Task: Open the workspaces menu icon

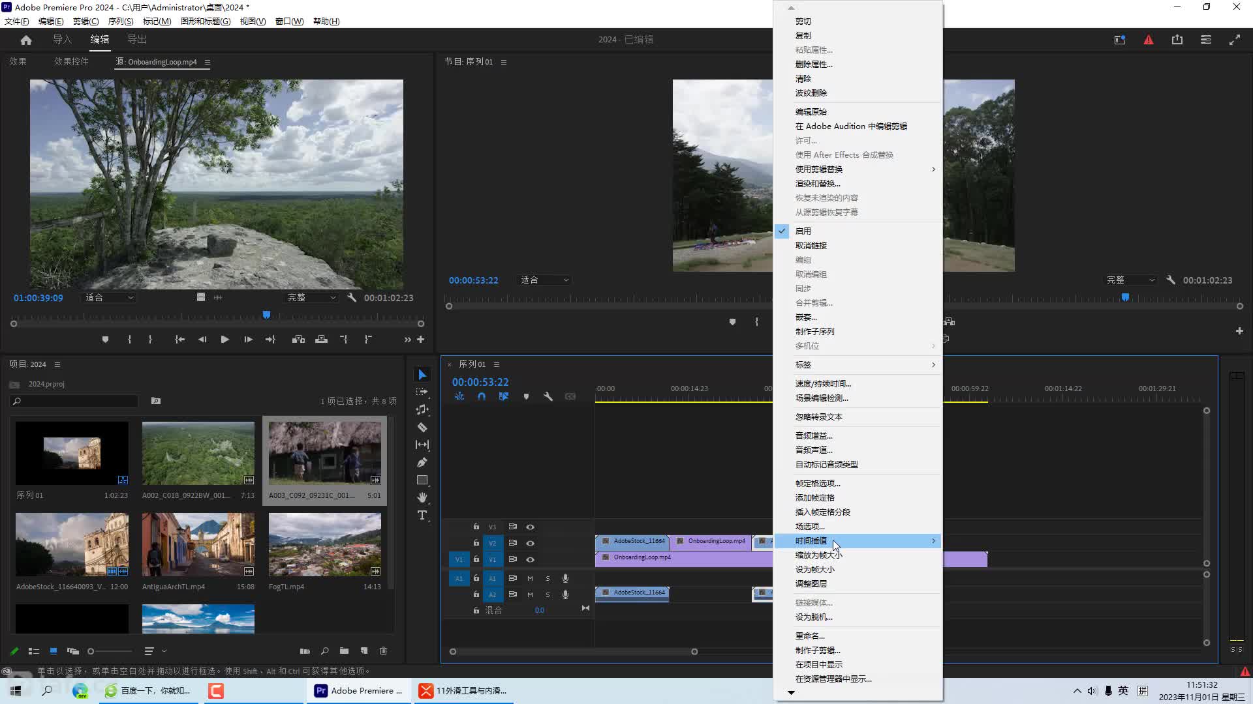Action: [x=1205, y=40]
